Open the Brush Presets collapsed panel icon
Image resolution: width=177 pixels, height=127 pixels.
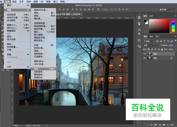pos(139,24)
